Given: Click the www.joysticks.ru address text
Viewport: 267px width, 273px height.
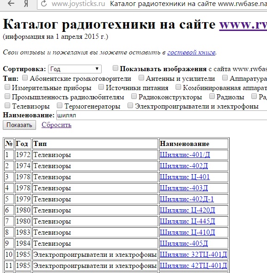Looking at the screenshot, I should 79,4.
